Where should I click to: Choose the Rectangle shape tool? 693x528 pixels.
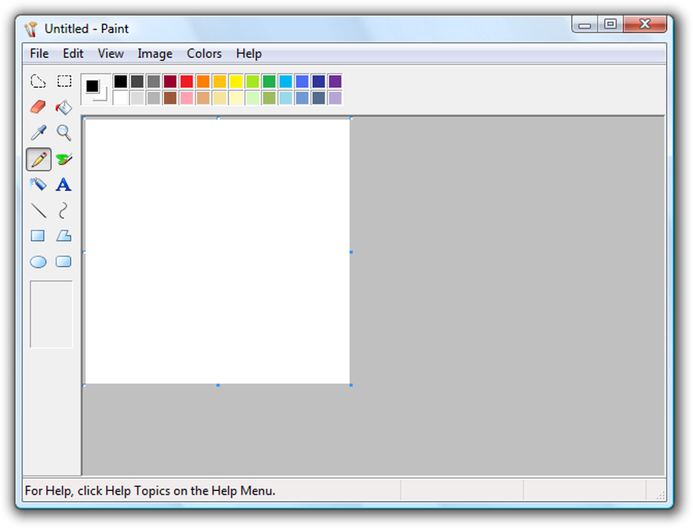pyautogui.click(x=38, y=236)
